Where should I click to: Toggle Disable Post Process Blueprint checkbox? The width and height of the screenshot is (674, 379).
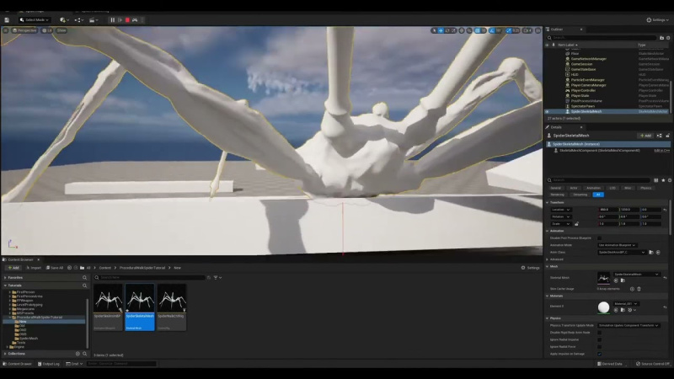[x=599, y=238]
